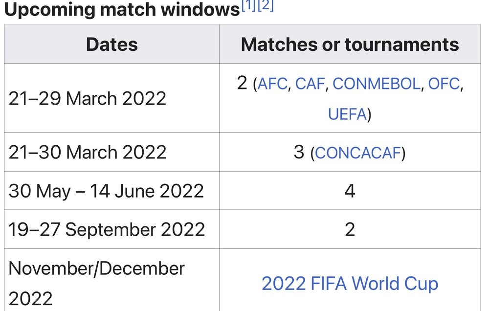This screenshot has height=311, width=489.
Task: Click the 19–27 September 2022 cell
Action: (x=107, y=229)
